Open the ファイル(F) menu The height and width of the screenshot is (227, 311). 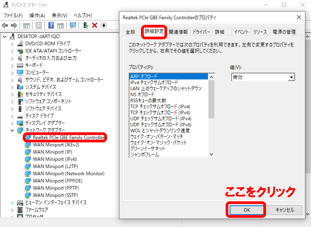[x=13, y=16]
